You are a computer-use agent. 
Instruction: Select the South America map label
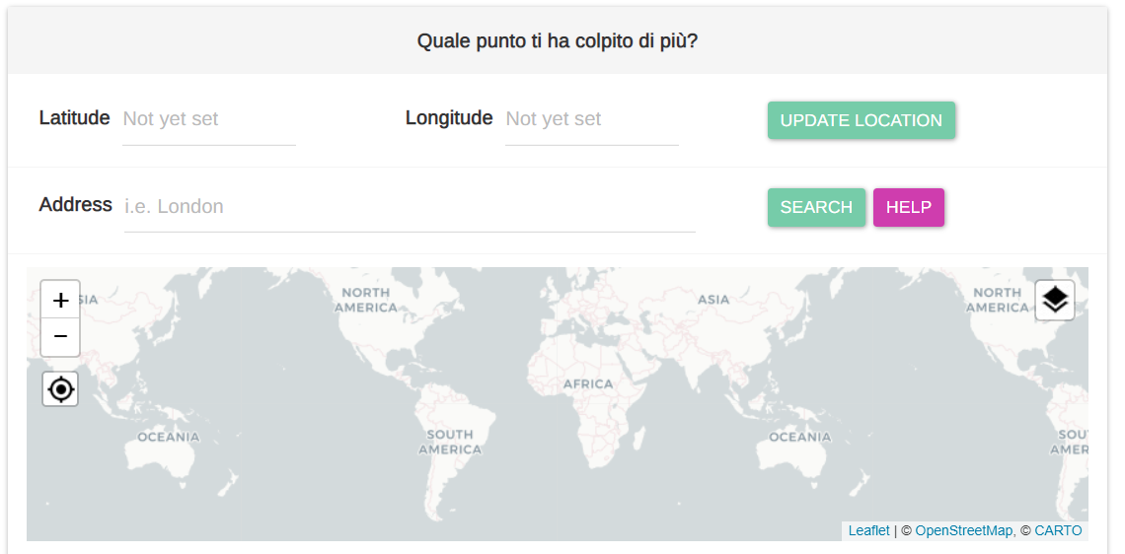pos(450,442)
